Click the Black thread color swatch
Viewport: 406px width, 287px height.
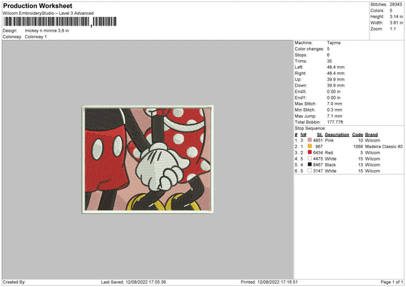click(310, 164)
